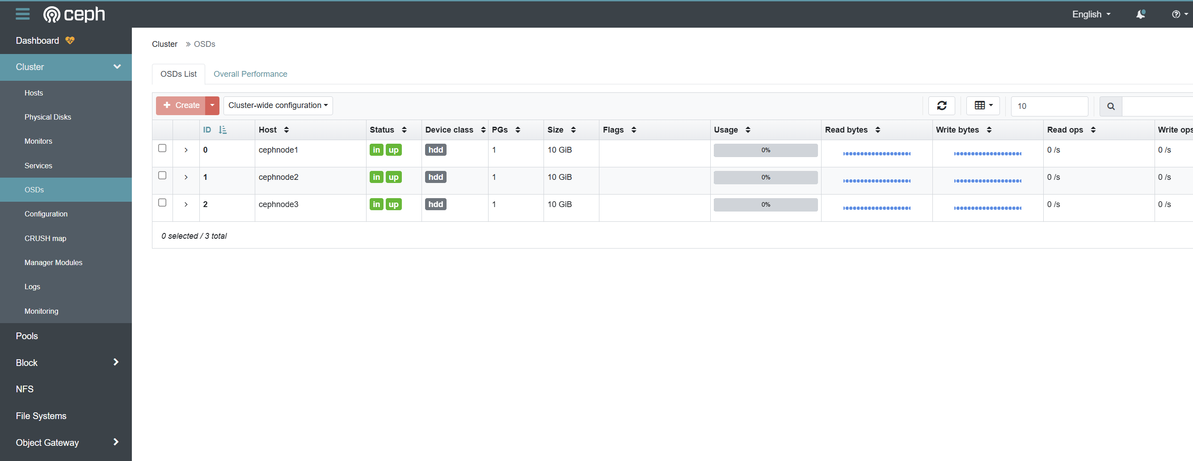The image size is (1193, 461).
Task: Click the 0% usage bar for cephnode1
Action: point(765,150)
